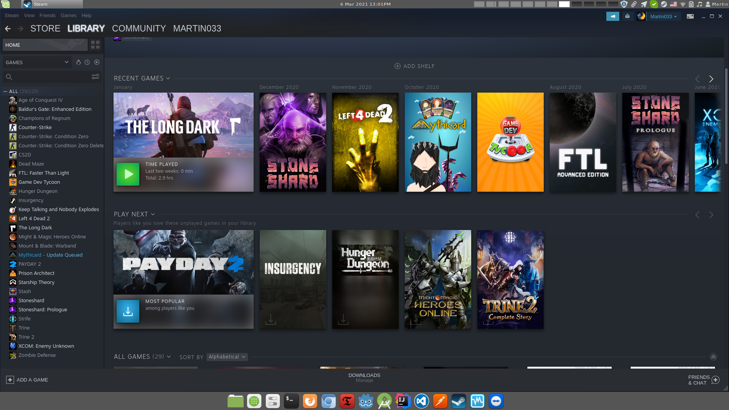This screenshot has height=410, width=729.
Task: Open the Friends menu
Action: coord(47,16)
